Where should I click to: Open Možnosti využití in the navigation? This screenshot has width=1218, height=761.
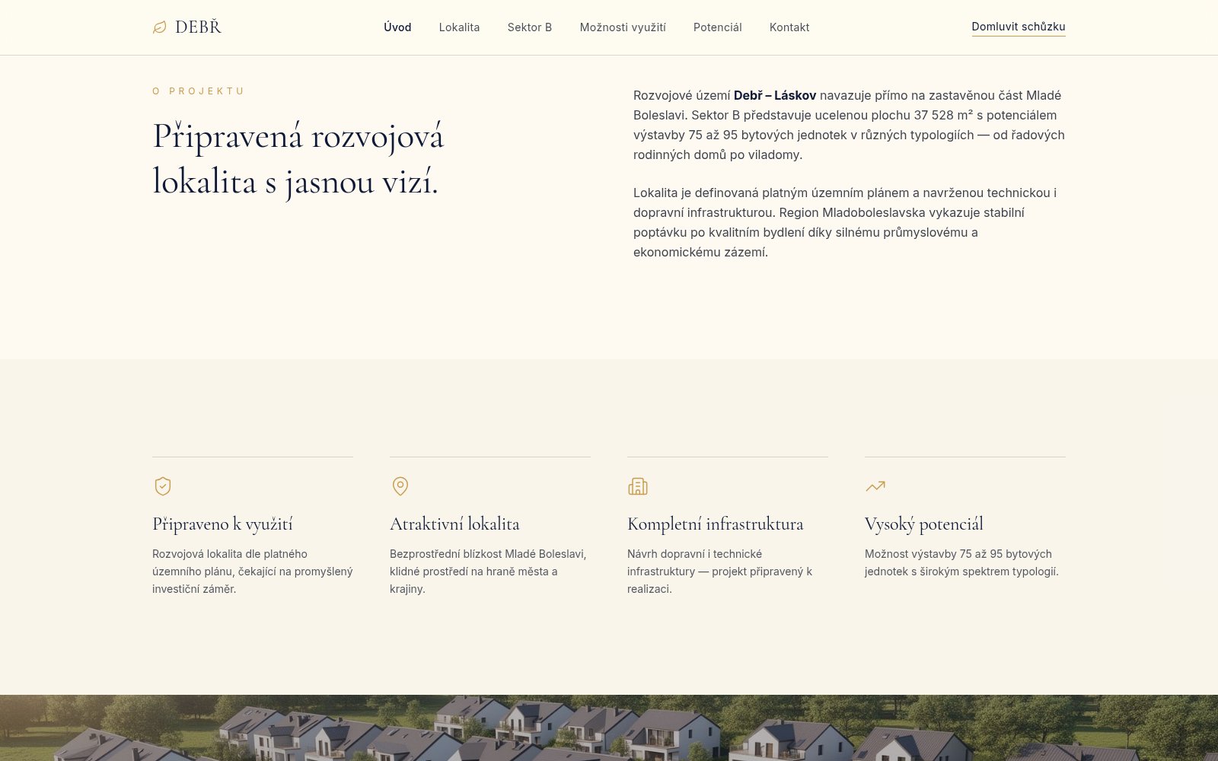623,27
